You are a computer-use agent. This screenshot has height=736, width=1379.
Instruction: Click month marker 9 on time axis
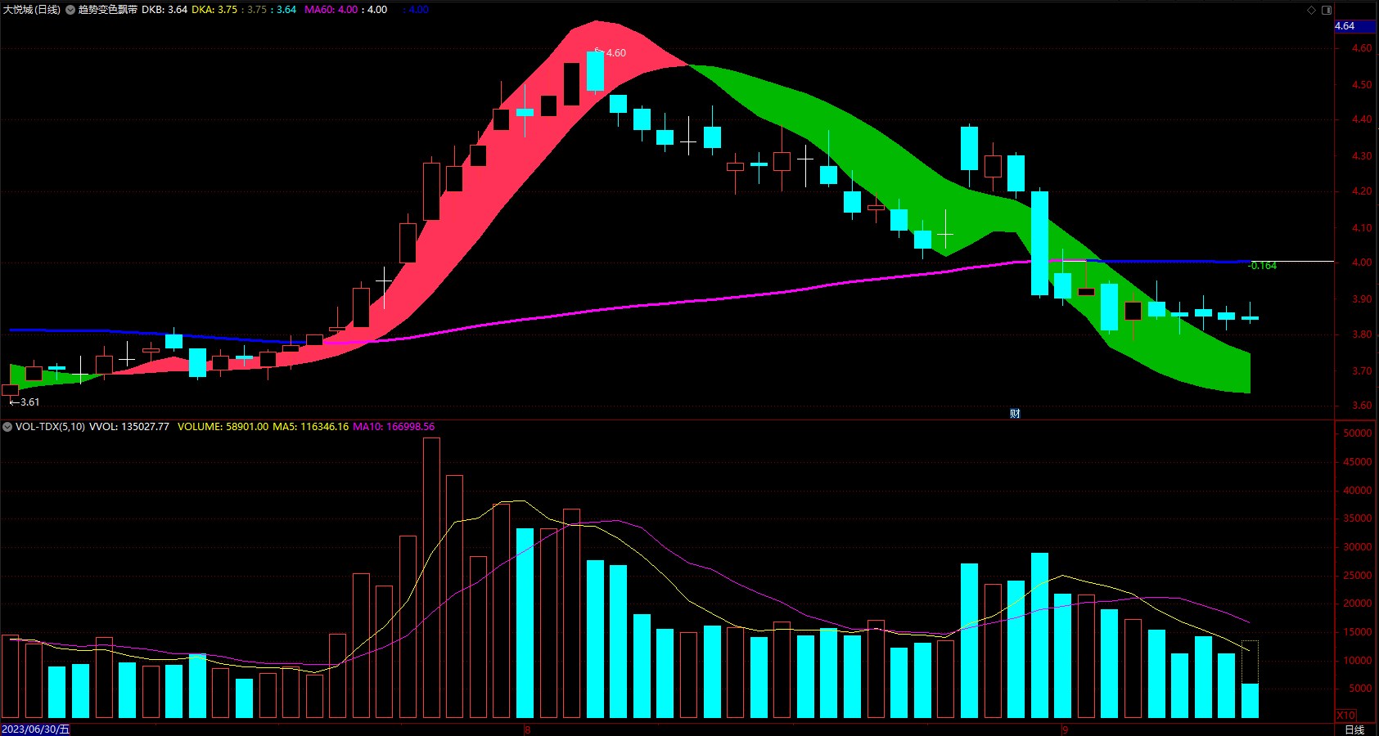1065,729
